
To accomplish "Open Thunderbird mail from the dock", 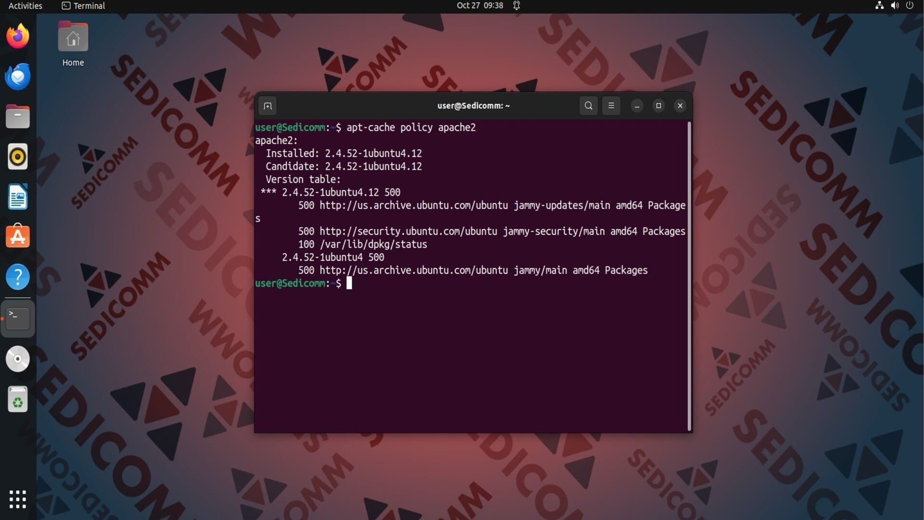I will 18,77.
